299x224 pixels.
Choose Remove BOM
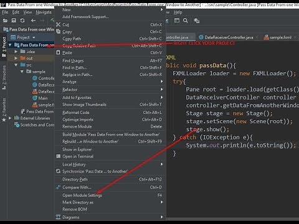[110, 209]
